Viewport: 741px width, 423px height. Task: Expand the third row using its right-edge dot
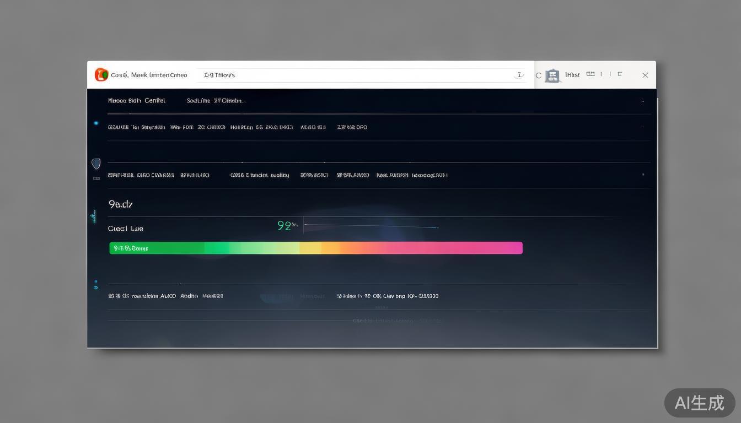[x=643, y=175]
